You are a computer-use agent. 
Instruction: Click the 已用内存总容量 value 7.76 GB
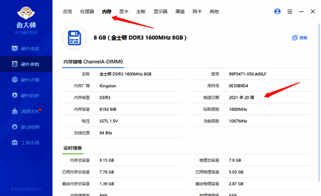coord(106,172)
